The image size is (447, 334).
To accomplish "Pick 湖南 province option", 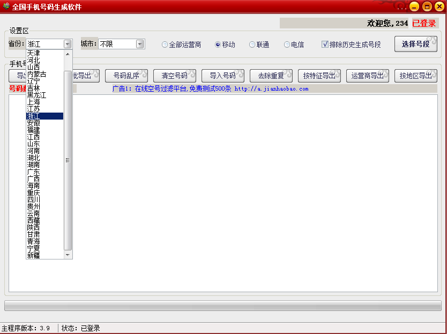I will (45, 165).
